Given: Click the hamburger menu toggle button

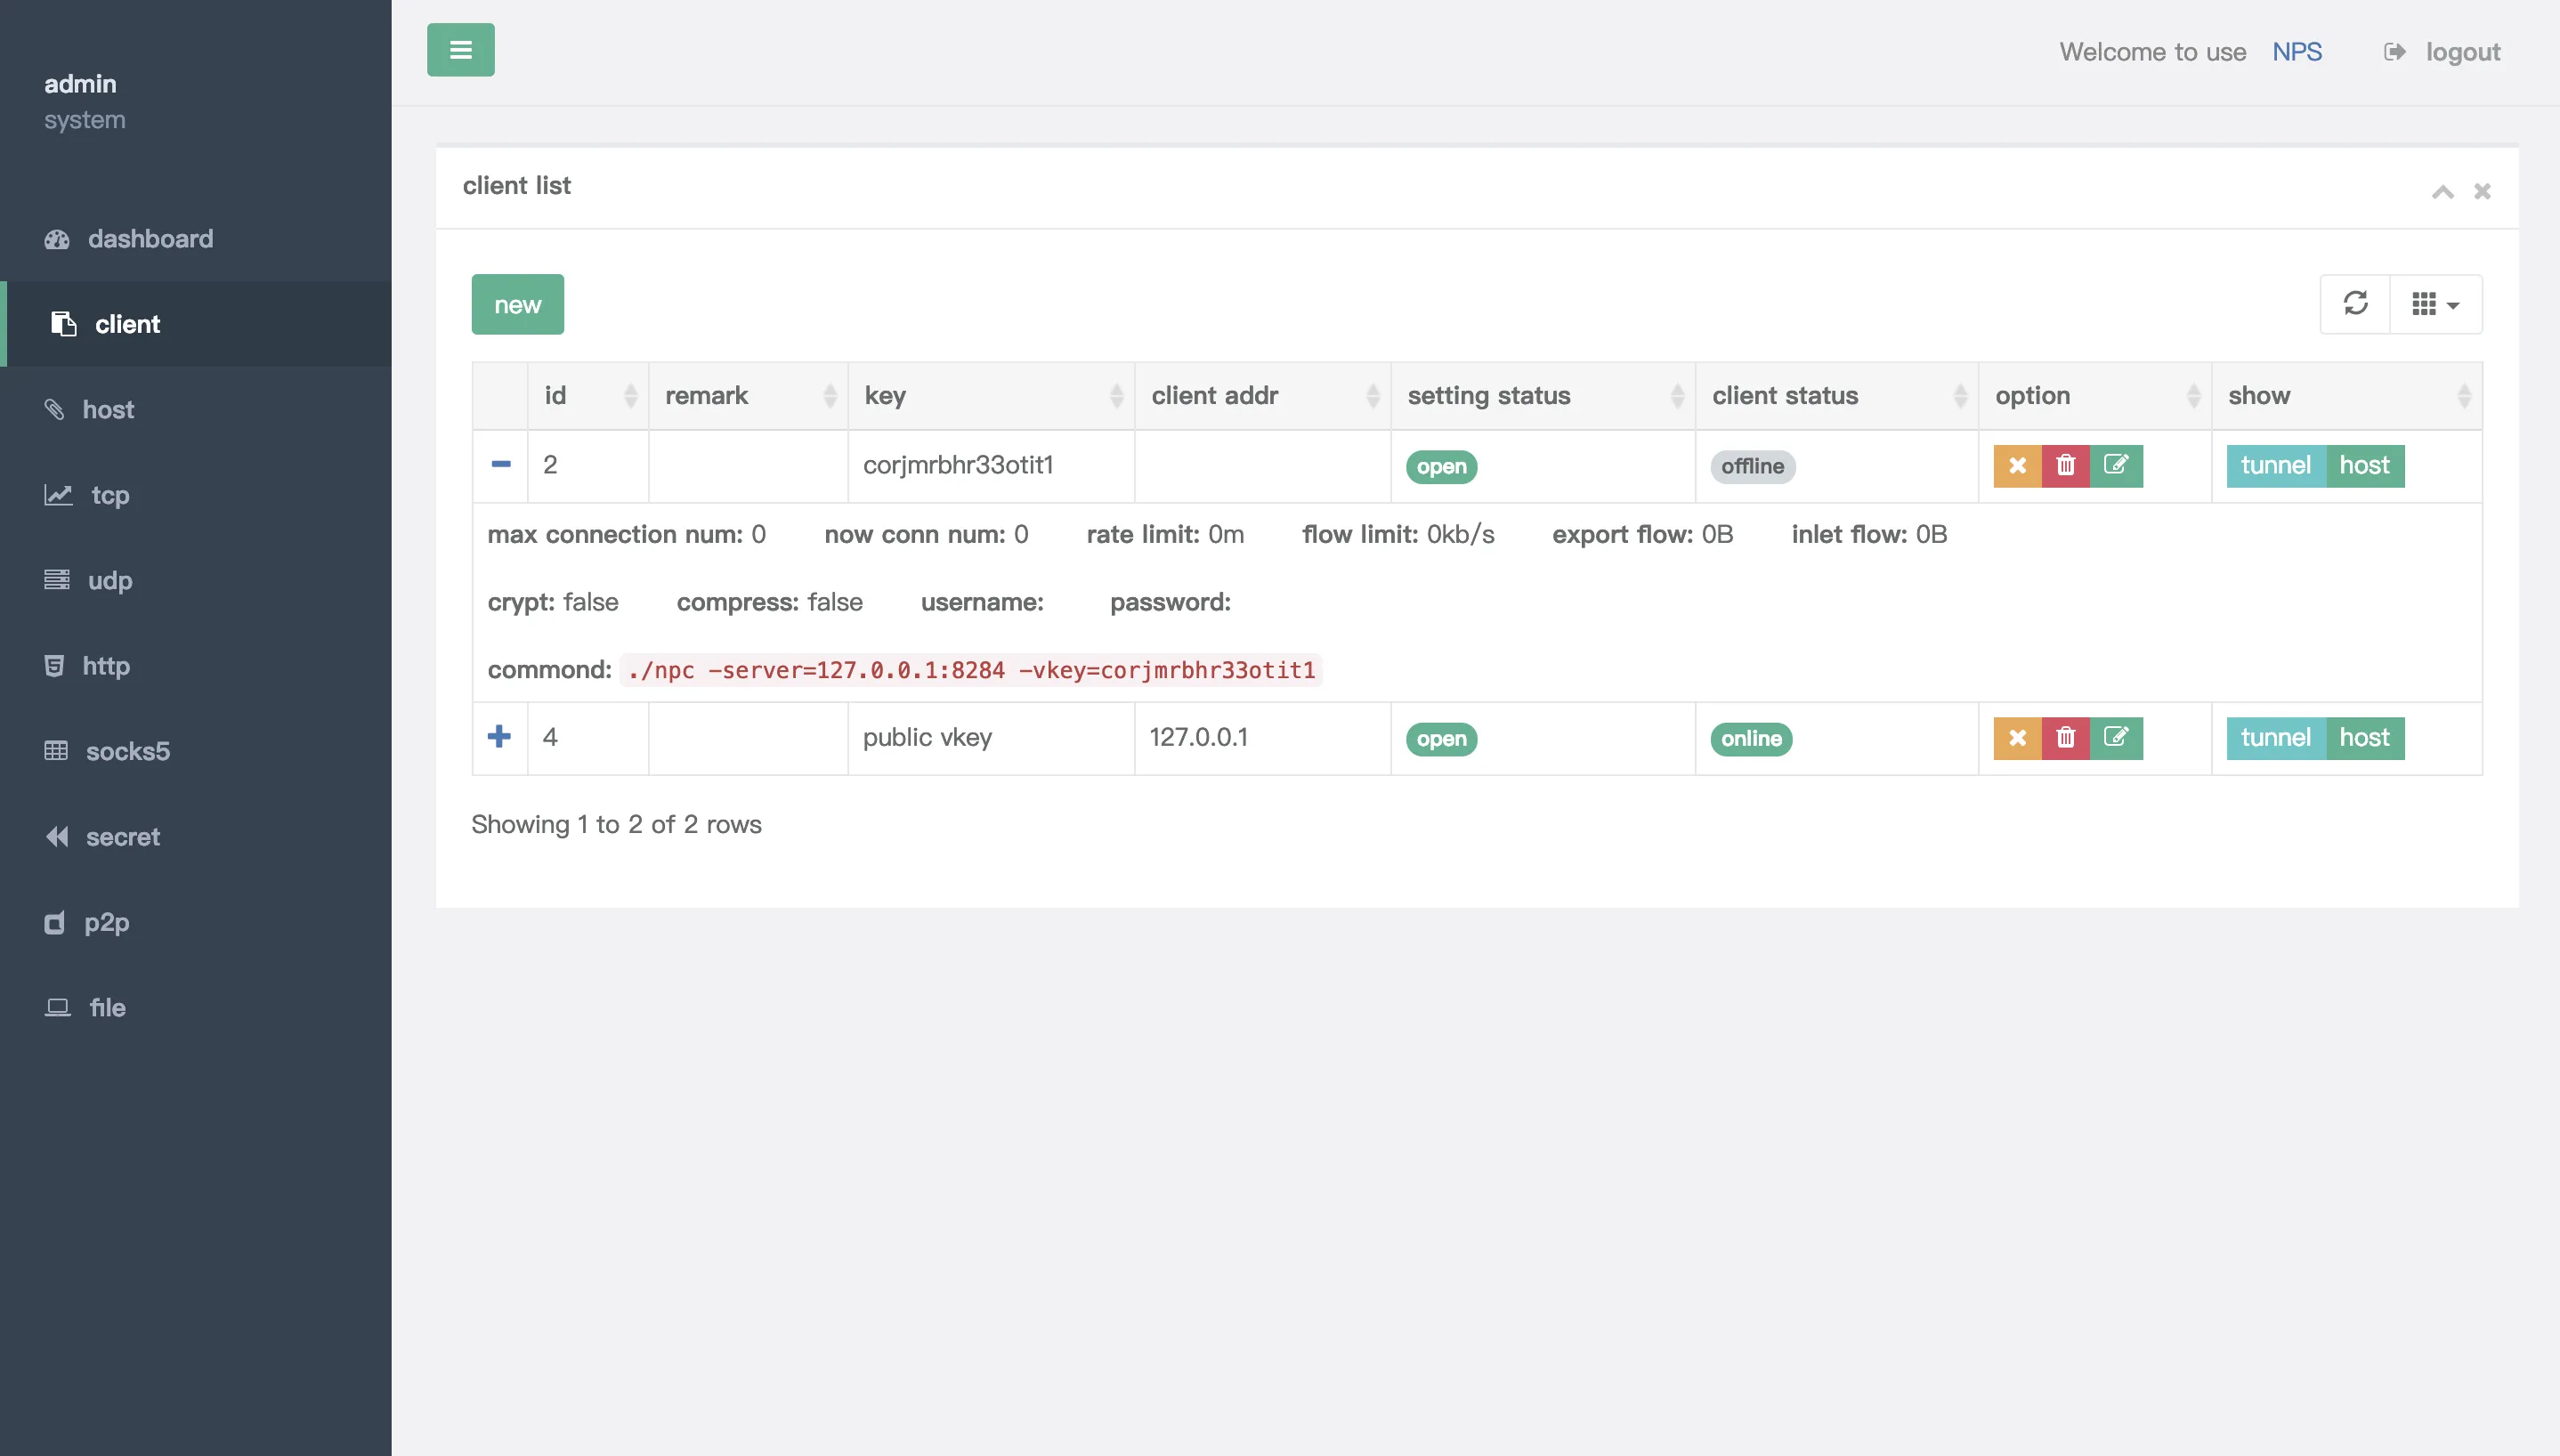Looking at the screenshot, I should [x=460, y=50].
